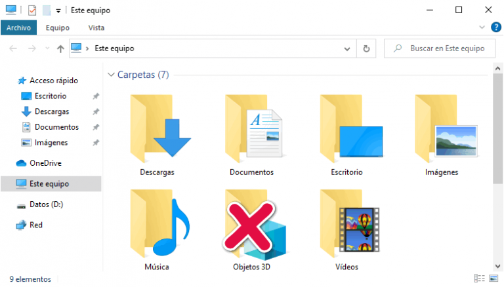
Task: Select the Música folder icon
Action: point(157,225)
